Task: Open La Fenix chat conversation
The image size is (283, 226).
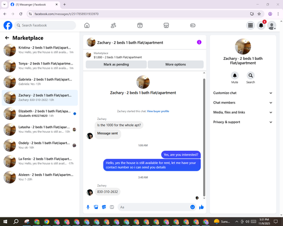Action: pyautogui.click(x=40, y=161)
